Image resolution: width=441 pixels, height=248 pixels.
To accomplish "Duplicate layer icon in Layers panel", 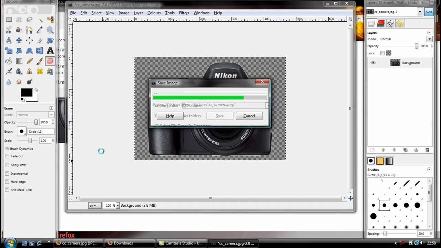I will tap(405, 150).
